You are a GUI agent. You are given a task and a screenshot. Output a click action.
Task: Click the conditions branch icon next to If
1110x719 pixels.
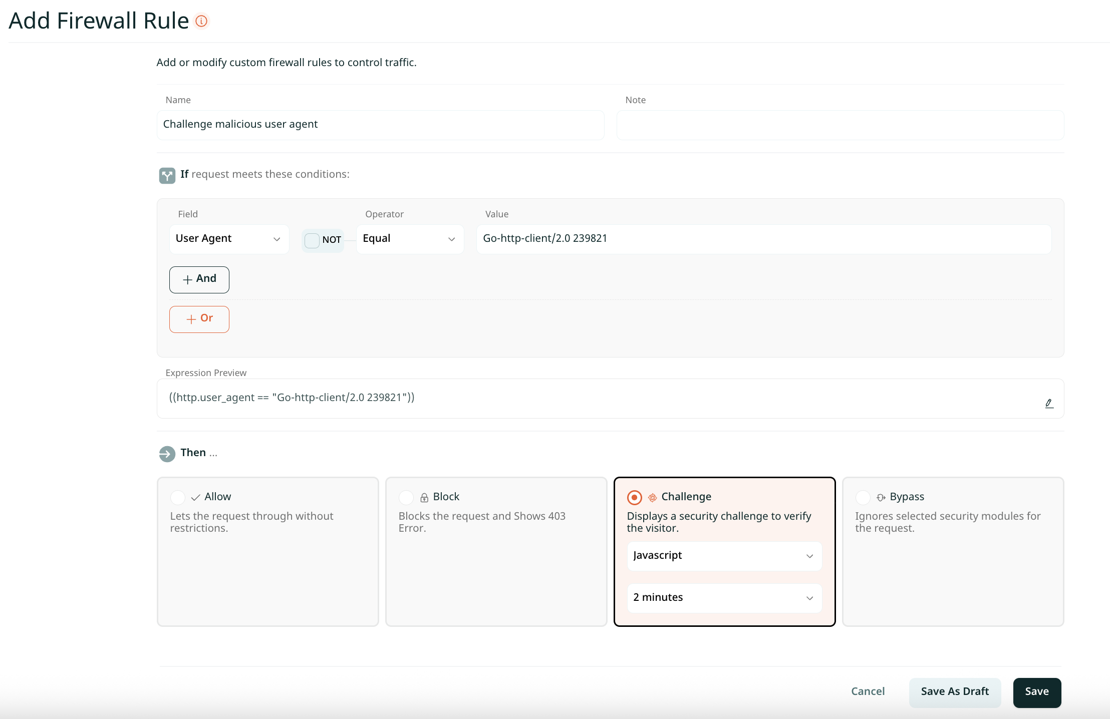coord(167,175)
